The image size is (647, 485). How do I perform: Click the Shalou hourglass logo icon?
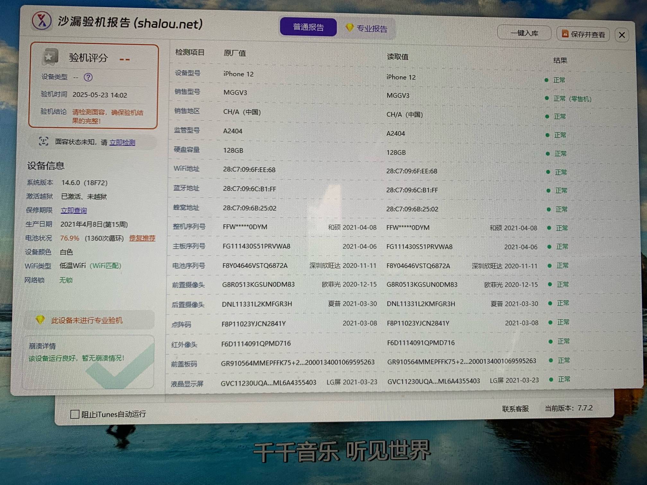click(x=42, y=21)
